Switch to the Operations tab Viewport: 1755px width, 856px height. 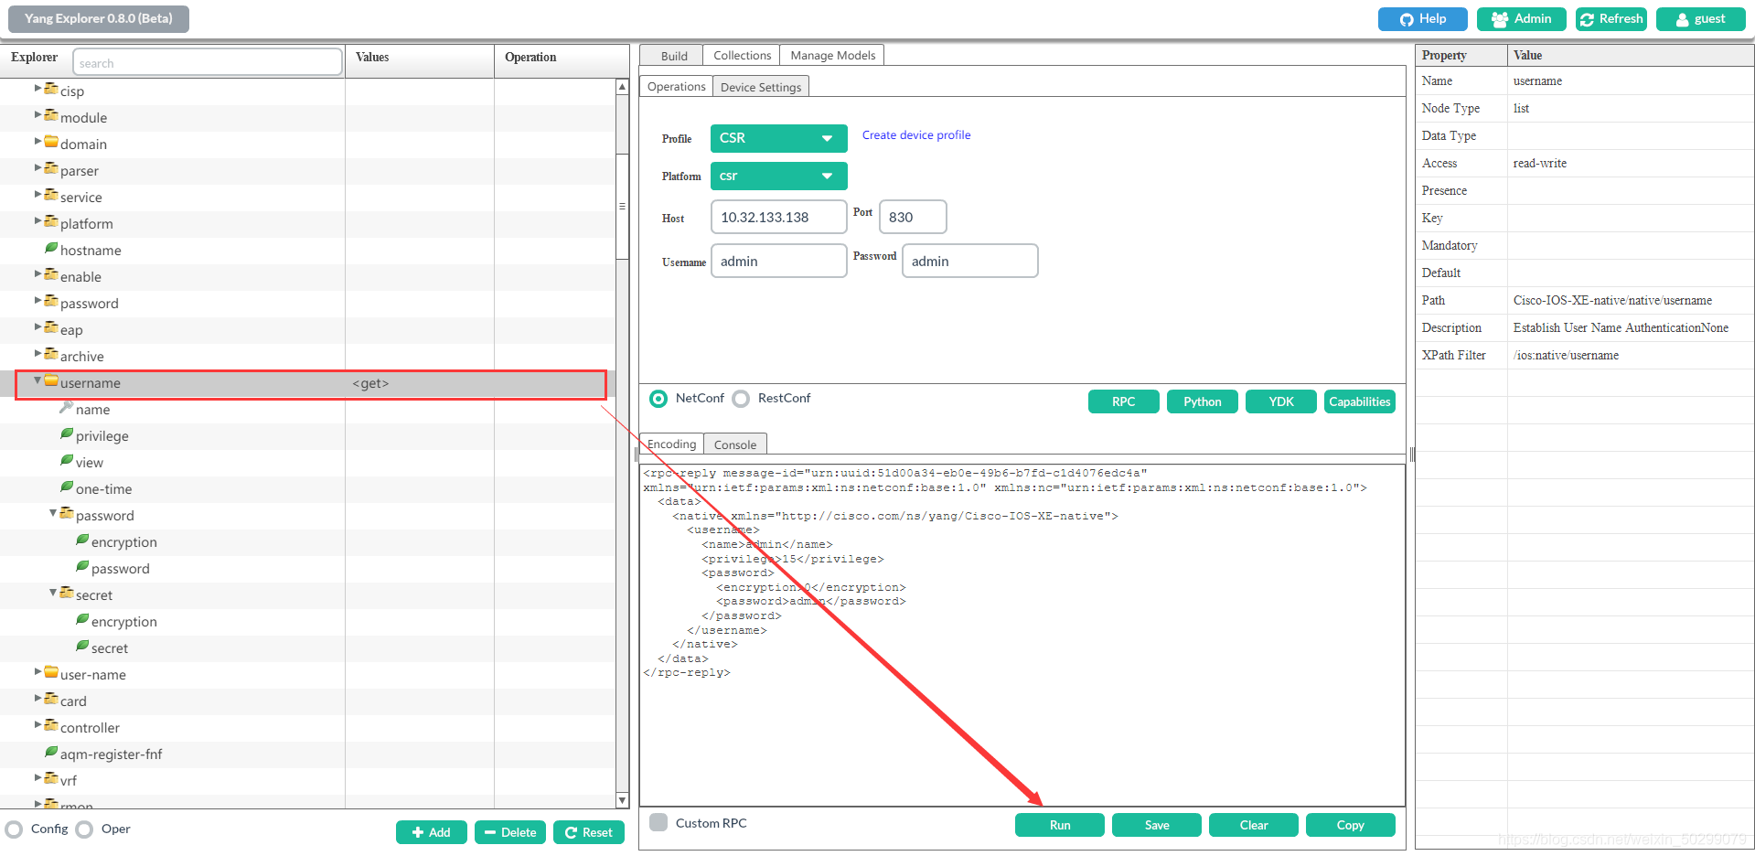676,87
